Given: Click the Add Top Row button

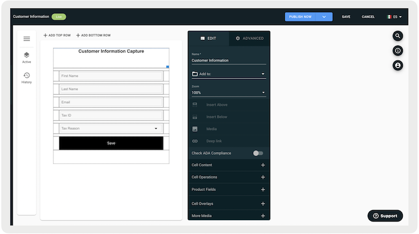Looking at the screenshot, I should (x=57, y=35).
